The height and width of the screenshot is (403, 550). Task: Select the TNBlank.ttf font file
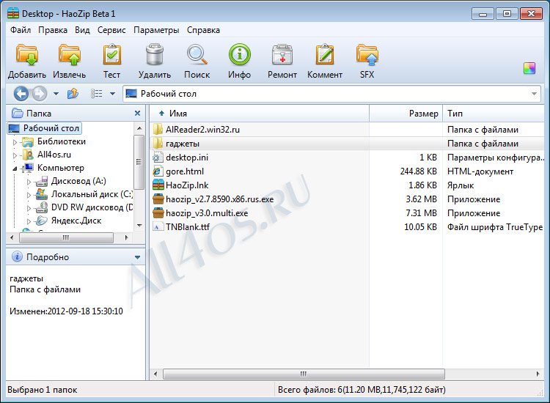[188, 227]
